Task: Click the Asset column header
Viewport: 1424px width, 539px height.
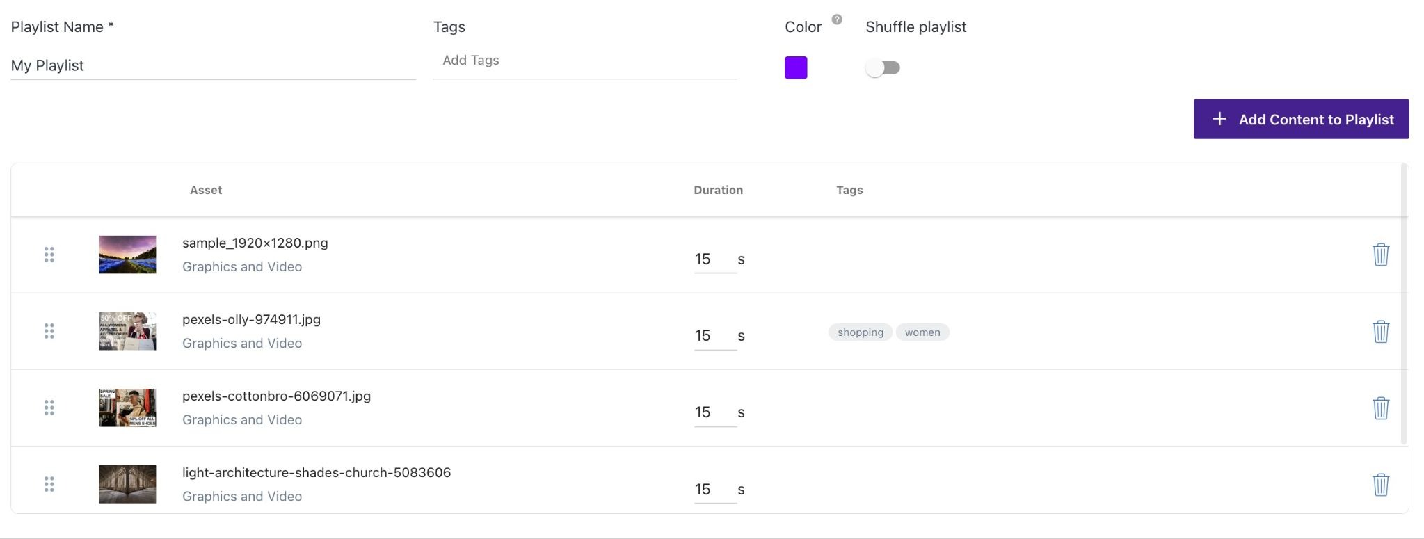Action: (x=206, y=190)
